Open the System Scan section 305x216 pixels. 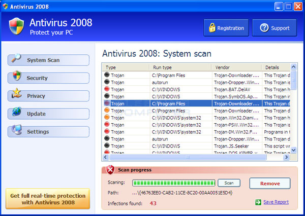48,60
